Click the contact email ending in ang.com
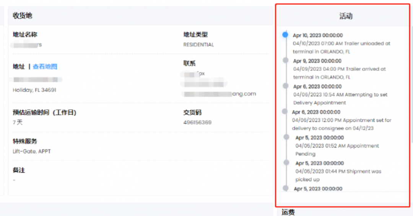Image resolution: width=413 pixels, height=216 pixels. coord(220,94)
